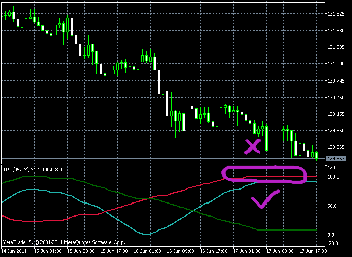This screenshot has height=257, width=352.
Task: Click the 16 Jun 17:00 time label
Action: [x=214, y=251]
